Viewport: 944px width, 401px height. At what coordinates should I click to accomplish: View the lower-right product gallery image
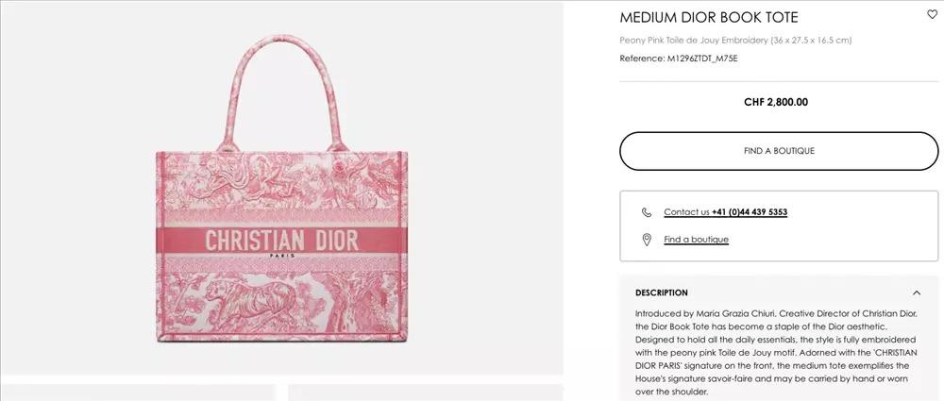[x=425, y=393]
